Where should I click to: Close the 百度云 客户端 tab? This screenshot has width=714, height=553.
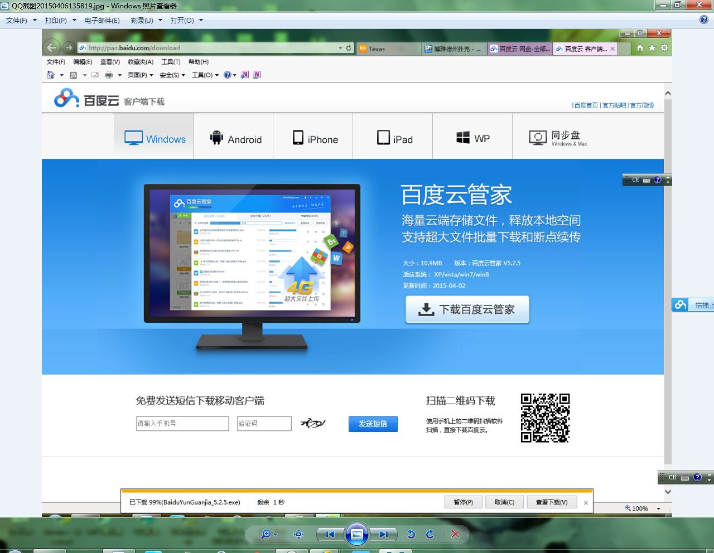[612, 48]
